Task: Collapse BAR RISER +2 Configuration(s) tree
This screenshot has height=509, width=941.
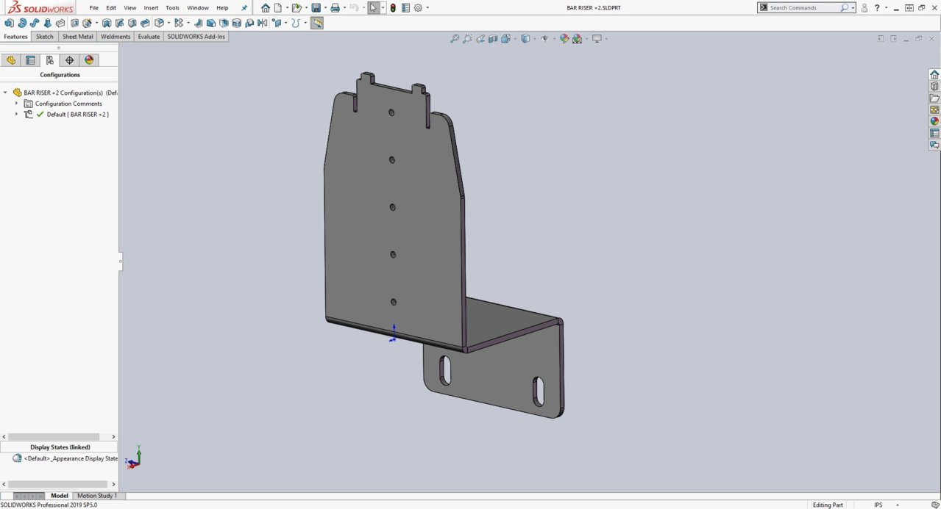Action: pos(6,93)
